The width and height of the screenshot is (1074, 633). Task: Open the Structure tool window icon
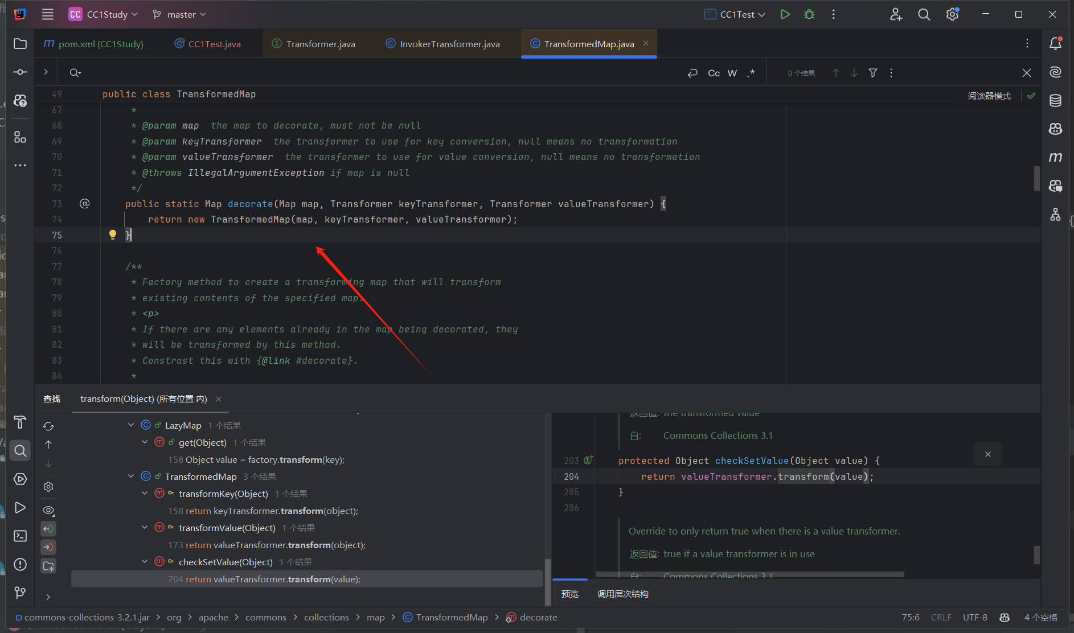pos(20,137)
